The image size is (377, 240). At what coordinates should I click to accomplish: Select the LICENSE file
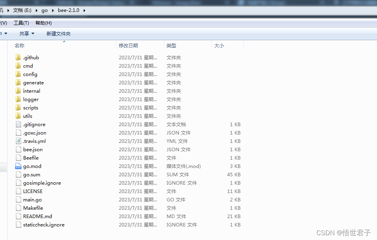[x=30, y=191]
